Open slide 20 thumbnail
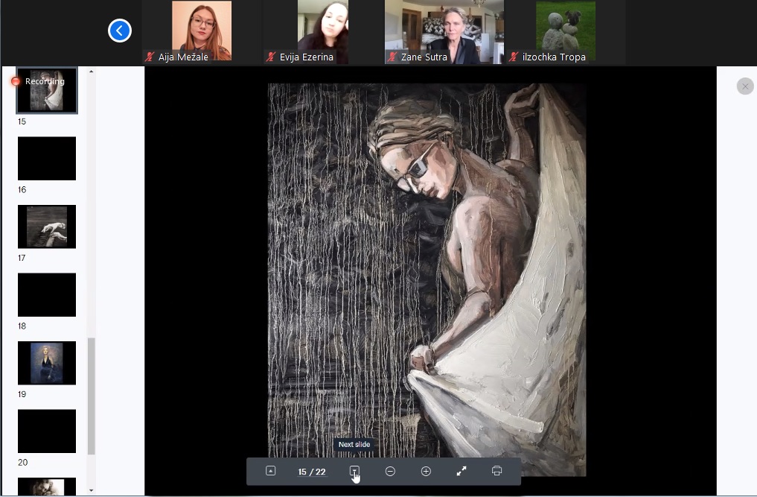The width and height of the screenshot is (757, 497). [x=47, y=431]
